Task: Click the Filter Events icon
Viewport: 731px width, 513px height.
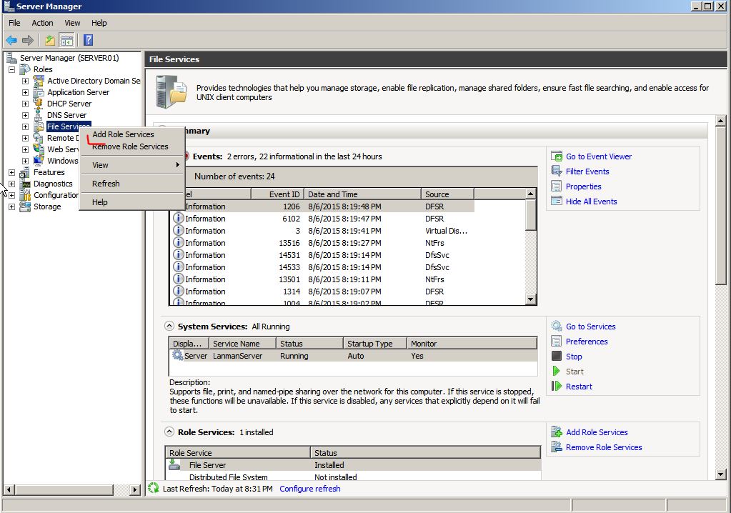Action: [x=557, y=171]
